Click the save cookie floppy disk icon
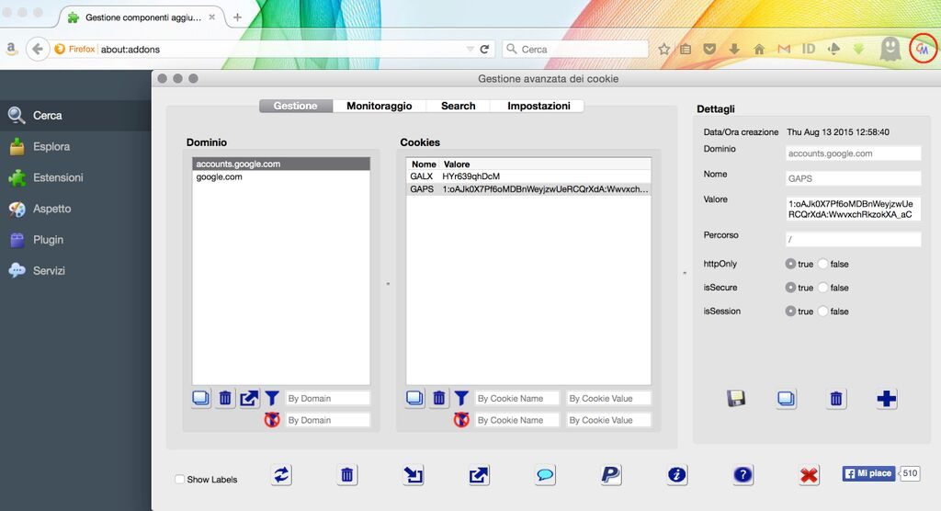The height and width of the screenshot is (511, 941). (x=735, y=399)
